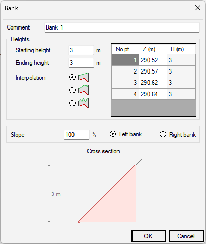Select row 3 header in points table

click(125, 83)
